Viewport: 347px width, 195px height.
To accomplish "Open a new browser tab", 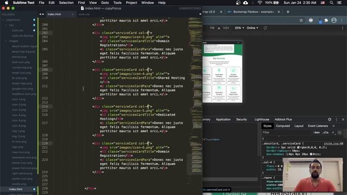I will pos(288,12).
